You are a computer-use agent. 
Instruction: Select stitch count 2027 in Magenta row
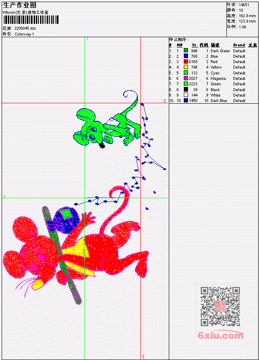(193, 79)
